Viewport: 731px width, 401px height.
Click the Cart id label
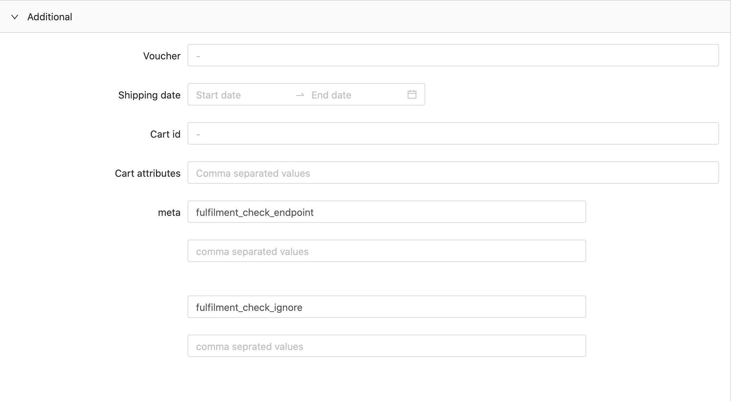click(165, 134)
